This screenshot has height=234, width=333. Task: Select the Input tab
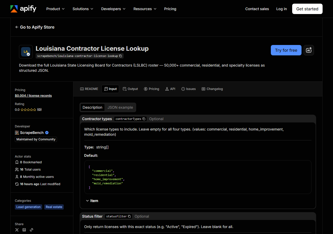110,89
